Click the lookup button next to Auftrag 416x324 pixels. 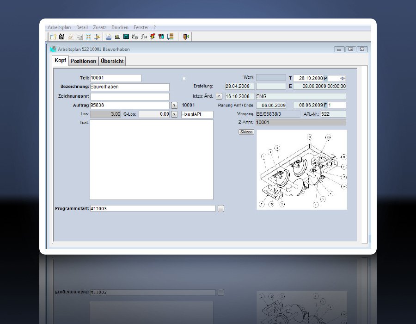pos(174,106)
